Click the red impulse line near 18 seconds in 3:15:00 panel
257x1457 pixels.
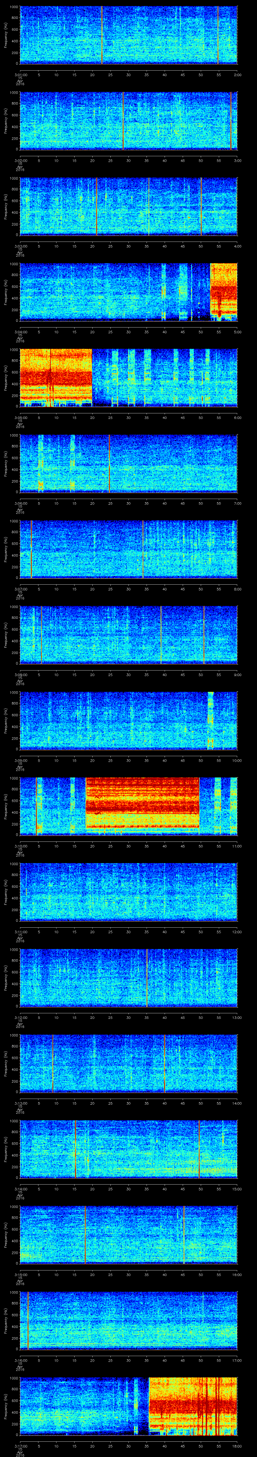[x=85, y=1235]
